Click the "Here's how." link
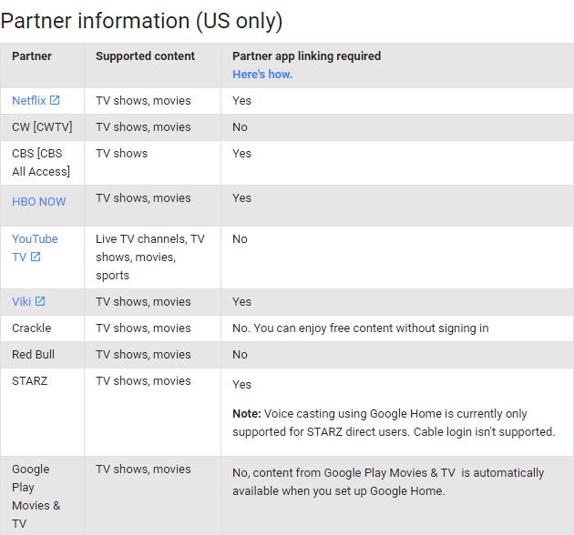Viewport: 574px width, 535px height. click(x=261, y=74)
